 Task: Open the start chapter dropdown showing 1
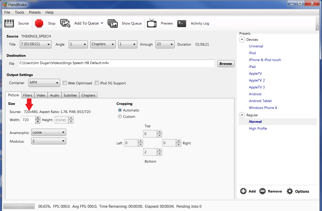coord(128,44)
